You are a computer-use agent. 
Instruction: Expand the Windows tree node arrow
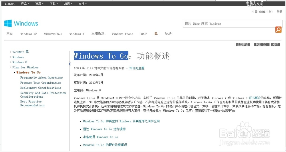10,57
